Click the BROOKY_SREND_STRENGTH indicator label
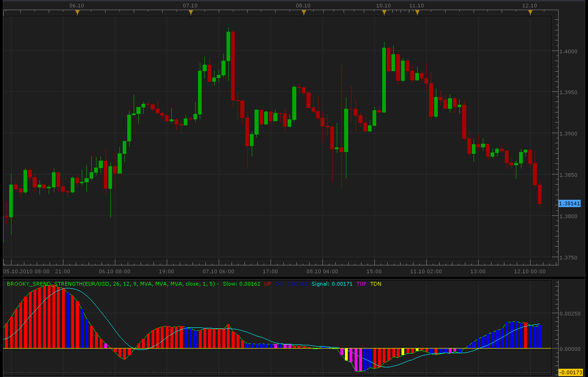588x377 pixels. 113,284
